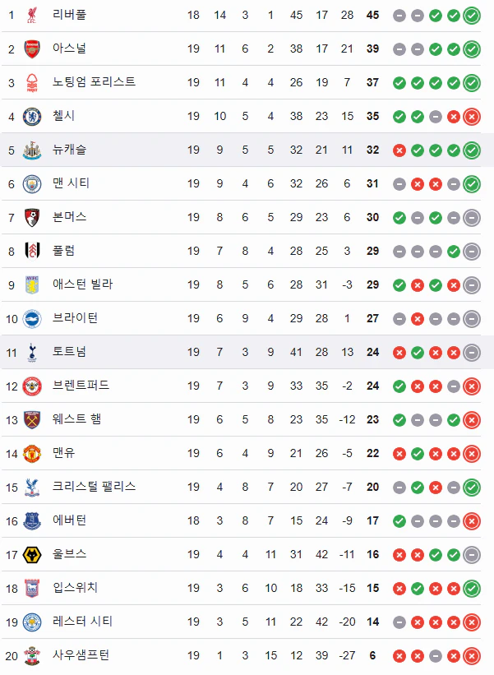This screenshot has height=675, width=494.
Task: Open the 브렌트퍼드 team link
Action: click(81, 386)
